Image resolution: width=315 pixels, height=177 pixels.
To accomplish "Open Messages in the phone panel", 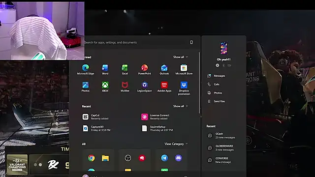I will (x=216, y=76).
